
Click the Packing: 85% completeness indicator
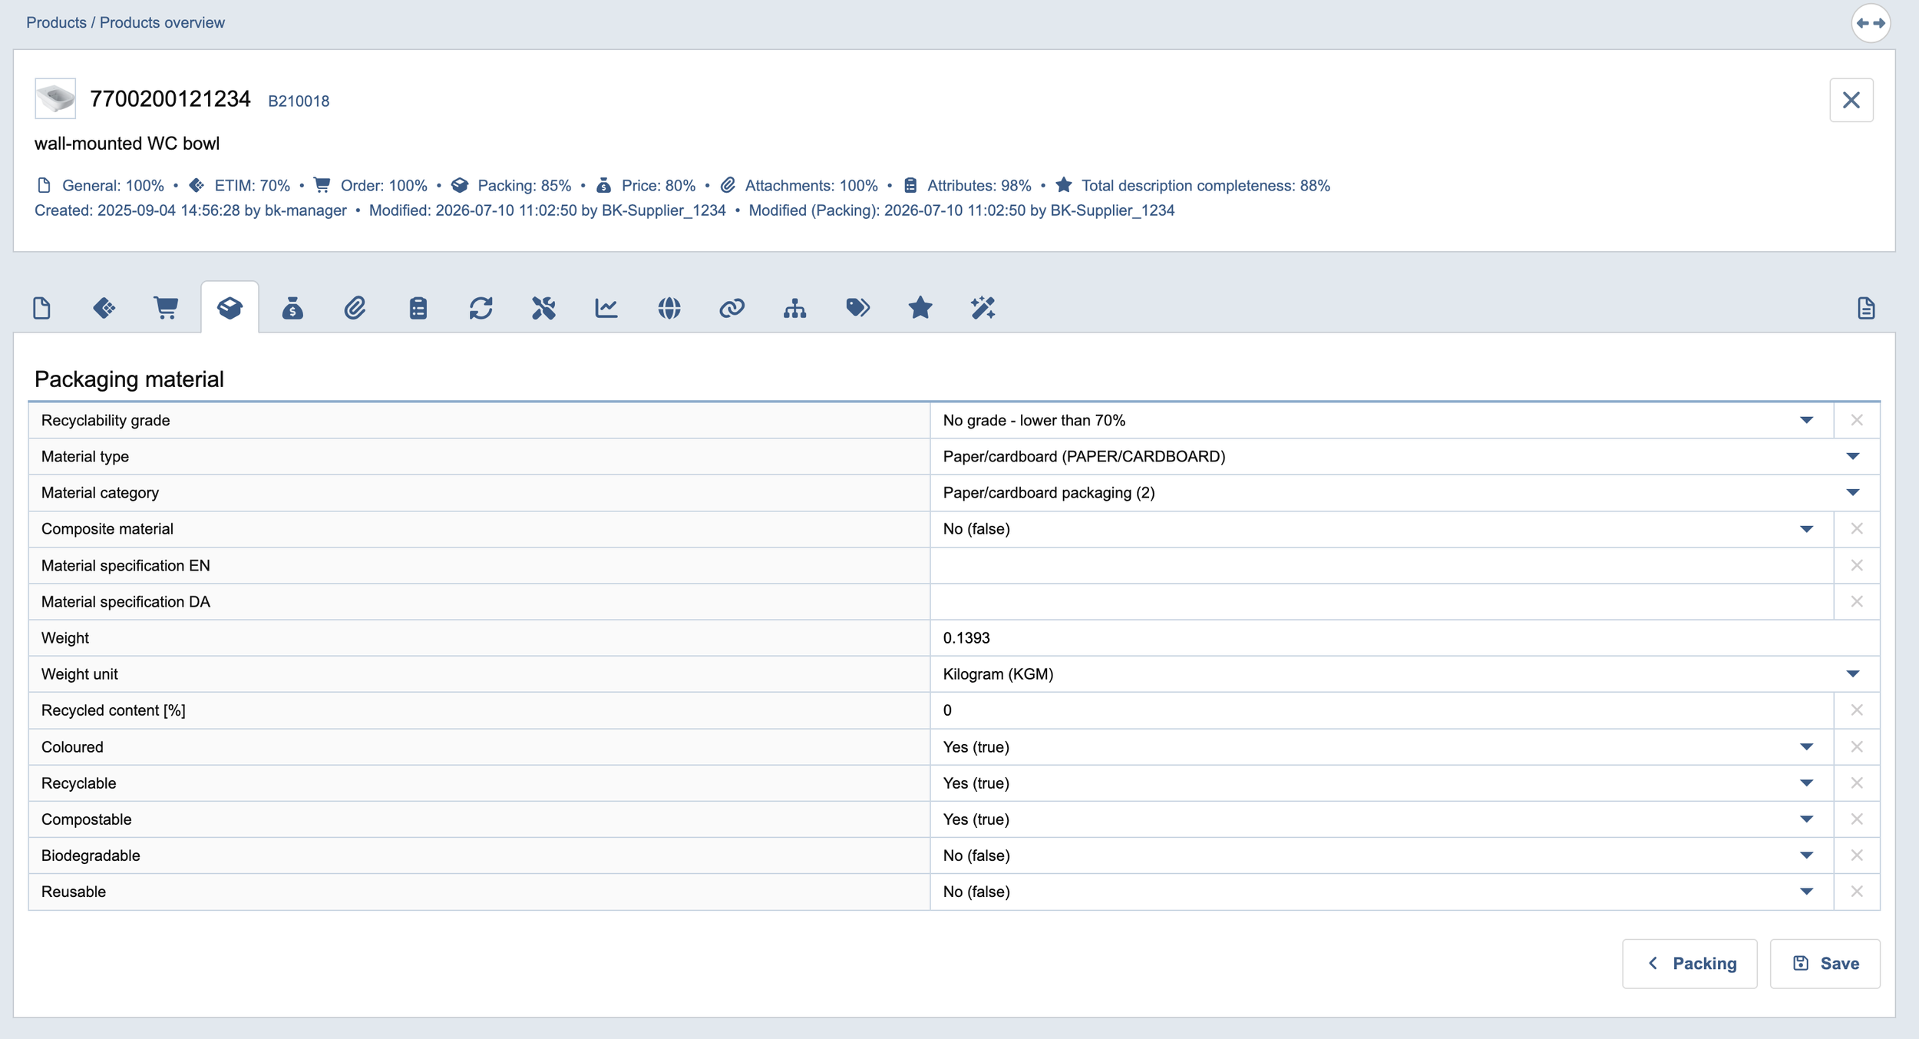pyautogui.click(x=511, y=185)
